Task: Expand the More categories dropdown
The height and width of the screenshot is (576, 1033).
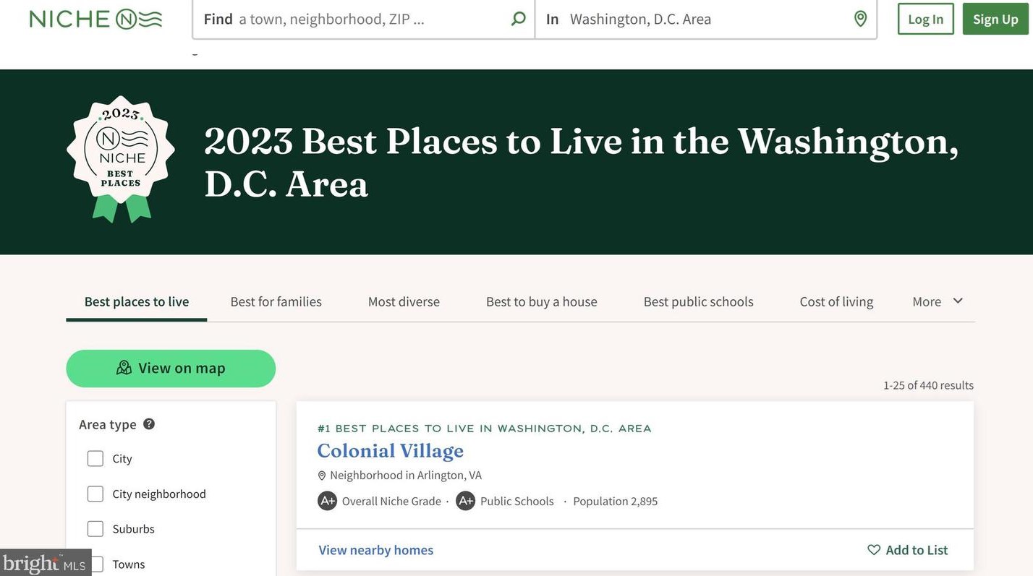Action: pyautogui.click(x=938, y=301)
